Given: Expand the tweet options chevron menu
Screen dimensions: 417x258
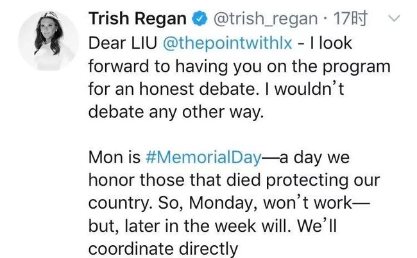Looking at the screenshot, I should pyautogui.click(x=394, y=19).
